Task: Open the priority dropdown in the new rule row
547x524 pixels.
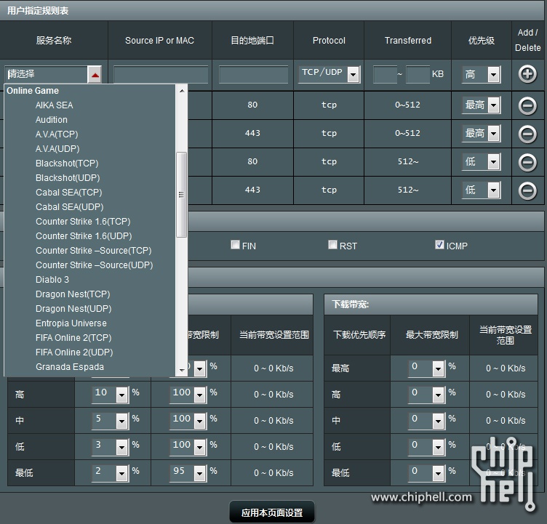Action: click(x=482, y=74)
